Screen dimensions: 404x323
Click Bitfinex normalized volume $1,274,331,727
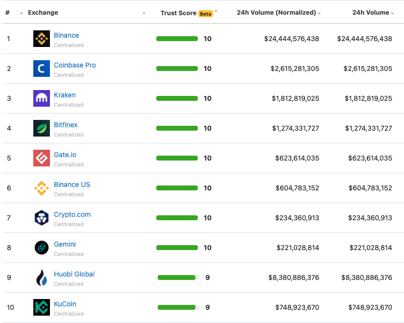pyautogui.click(x=295, y=129)
